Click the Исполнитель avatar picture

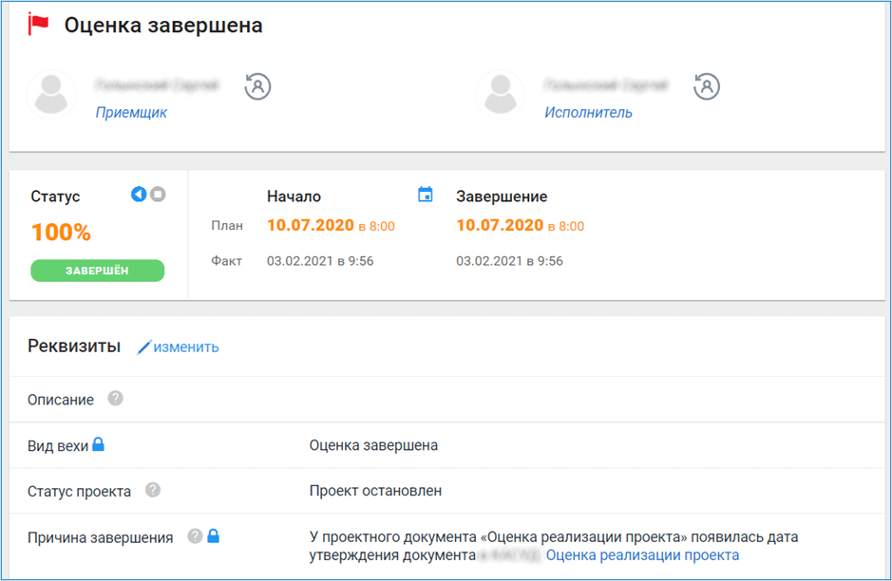coord(500,93)
